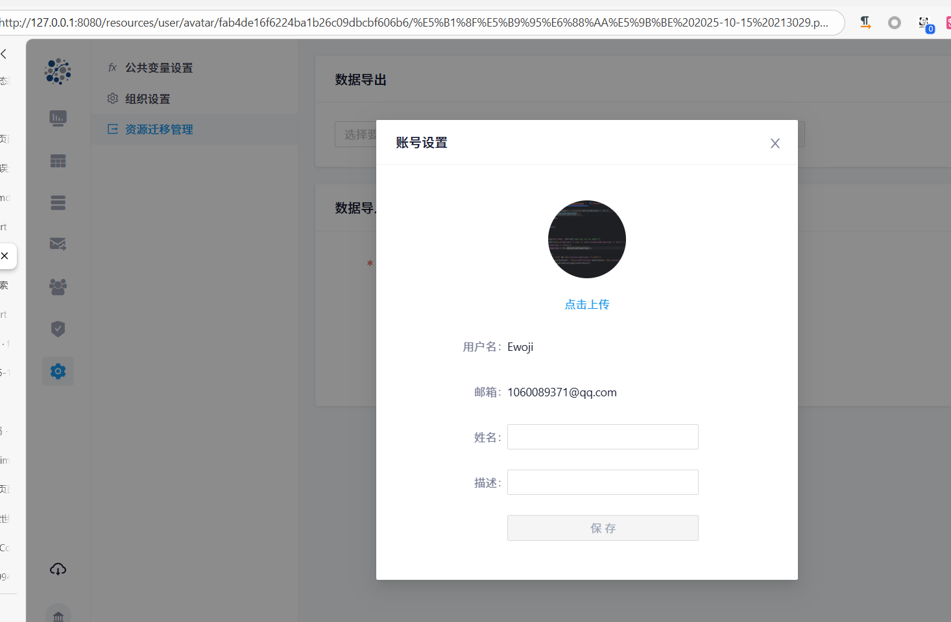
Task: Open the 数据导出 selection dropdown
Action: coord(355,134)
